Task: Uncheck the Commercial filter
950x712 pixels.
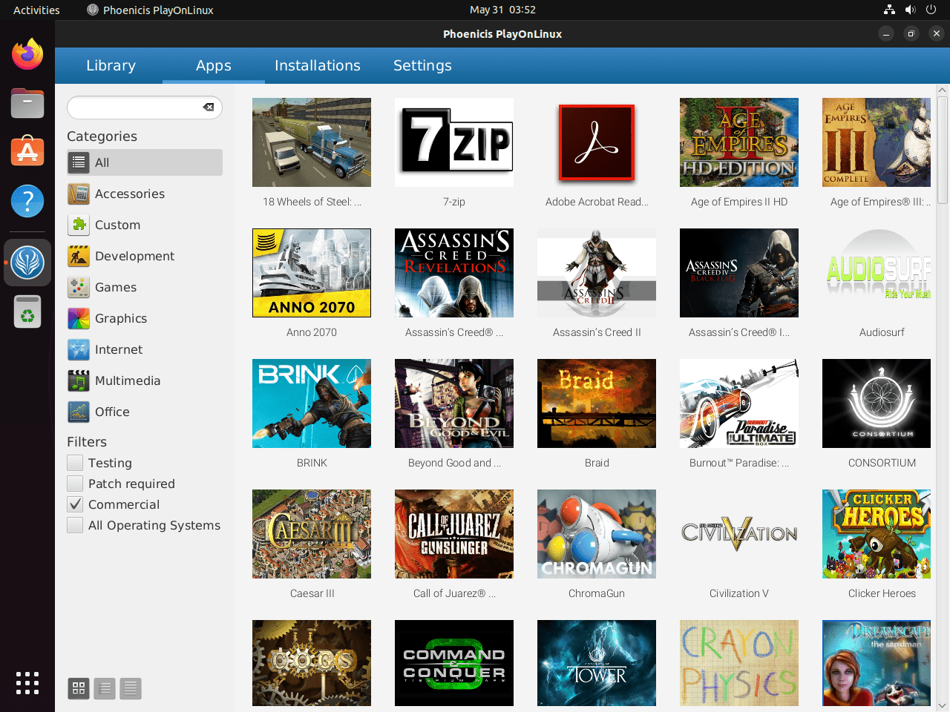Action: (75, 504)
